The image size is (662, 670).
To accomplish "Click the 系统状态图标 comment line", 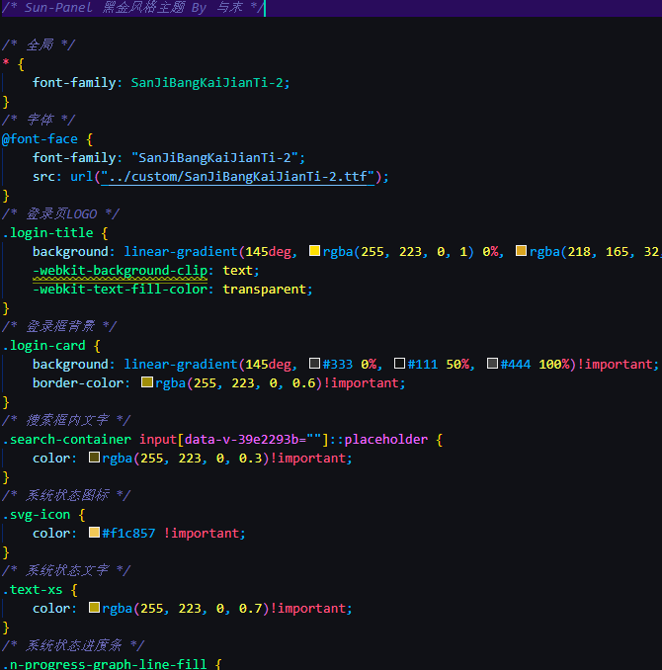I will tap(66, 496).
